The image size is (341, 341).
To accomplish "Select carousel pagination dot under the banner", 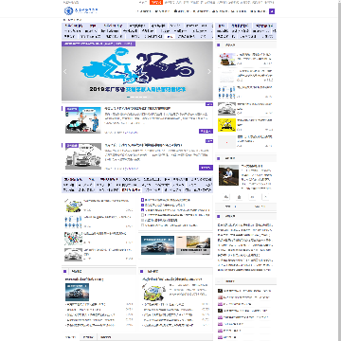I will [x=129, y=97].
